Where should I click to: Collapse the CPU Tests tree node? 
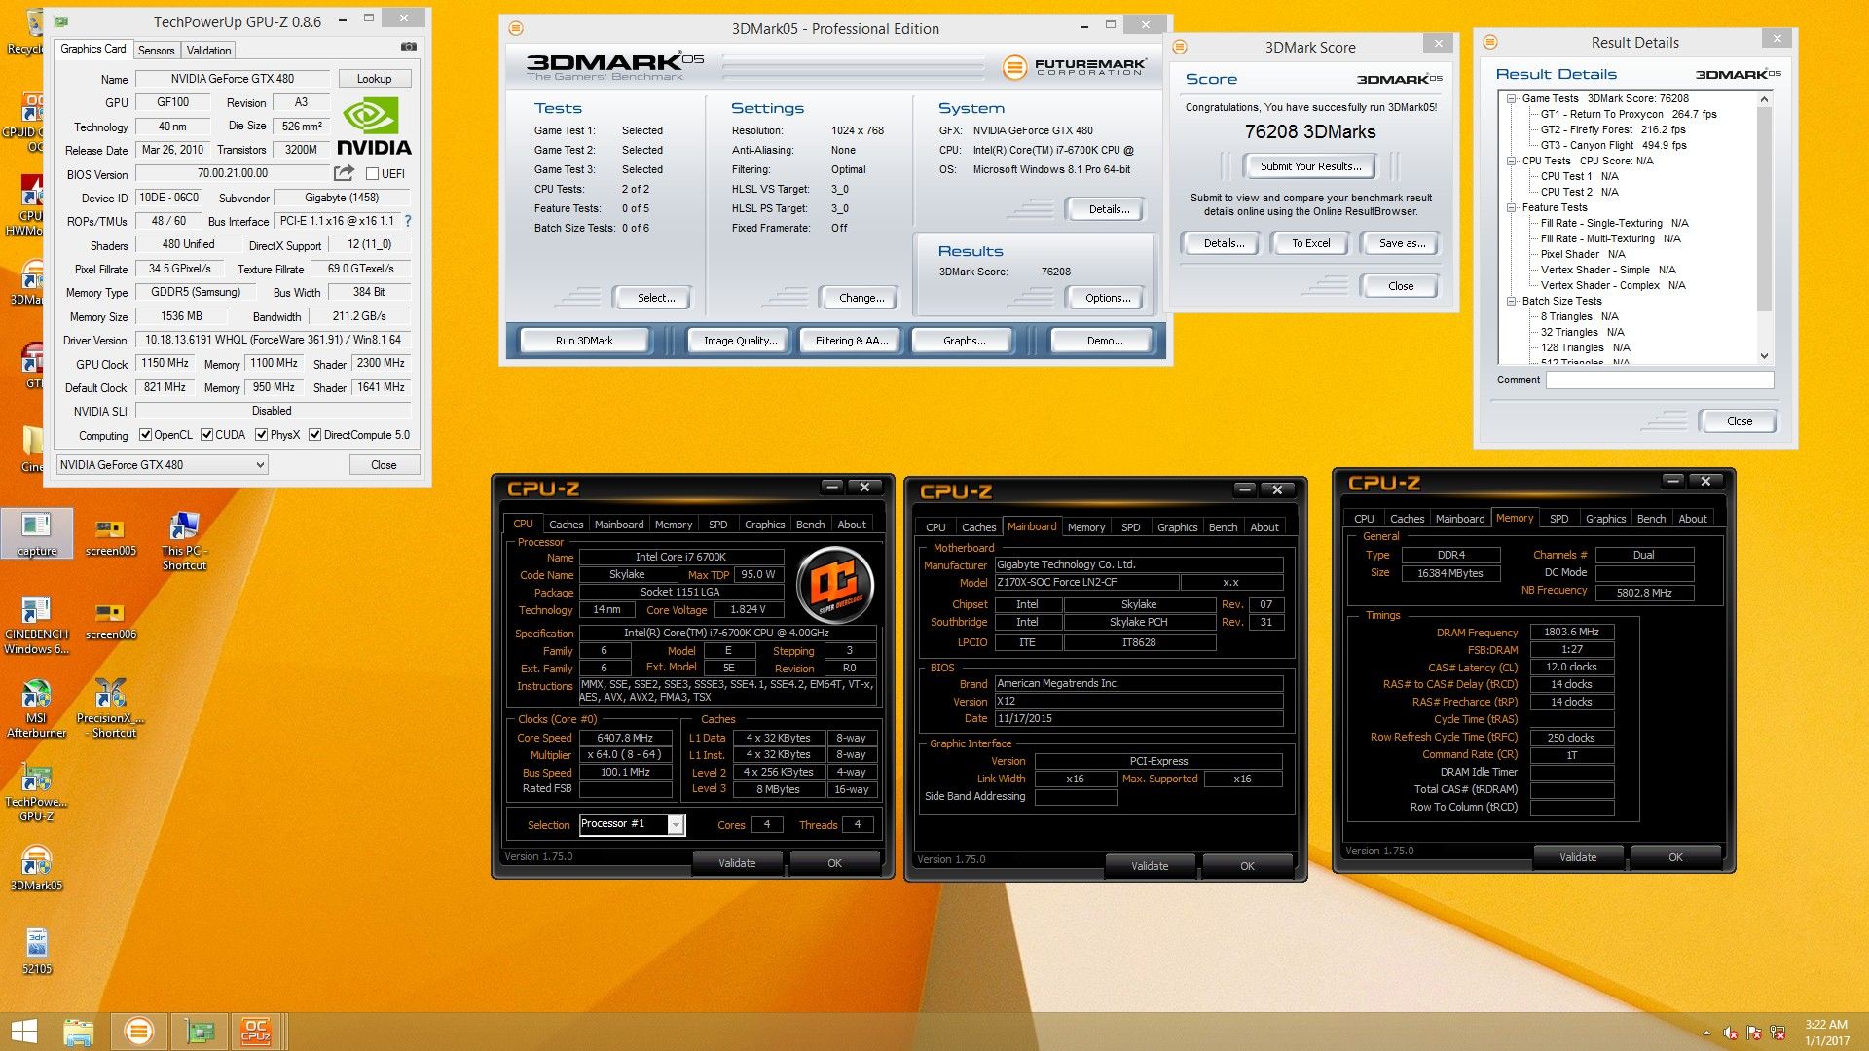pyautogui.click(x=1511, y=161)
